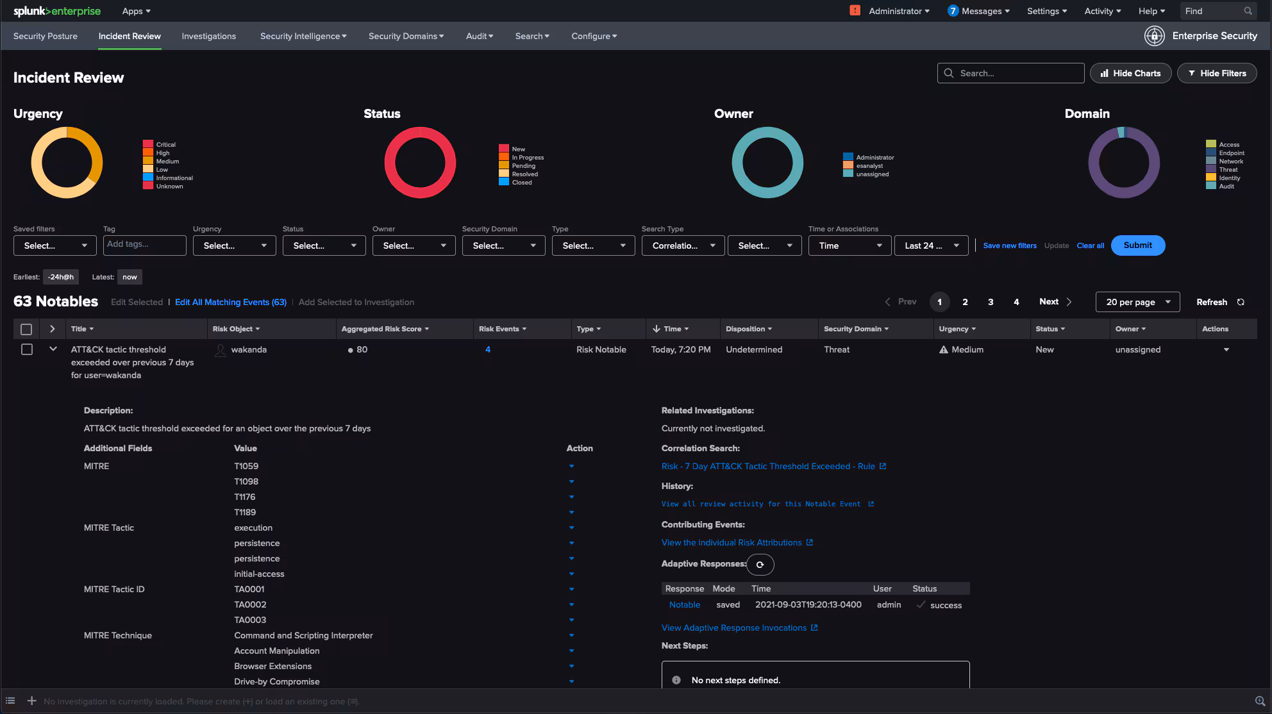Click the red alert icon beside Administrator
Viewport: 1272px width, 714px height.
pyautogui.click(x=855, y=10)
